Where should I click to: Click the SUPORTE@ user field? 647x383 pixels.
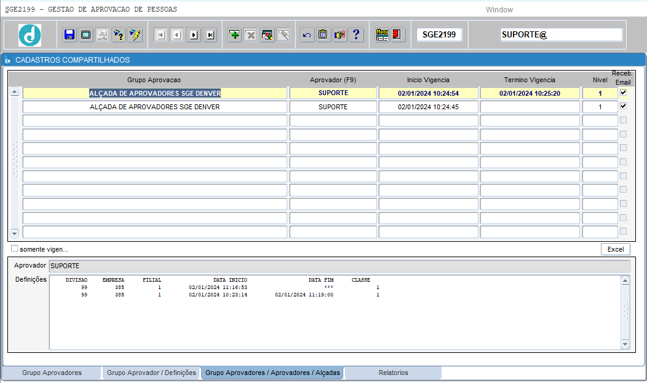click(x=561, y=34)
